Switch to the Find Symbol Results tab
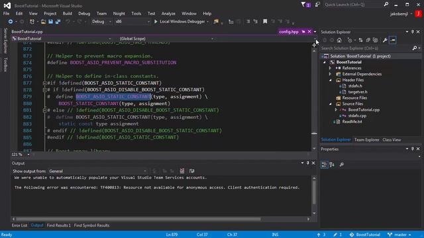Image resolution: width=424 pixels, height=238 pixels. click(91, 225)
